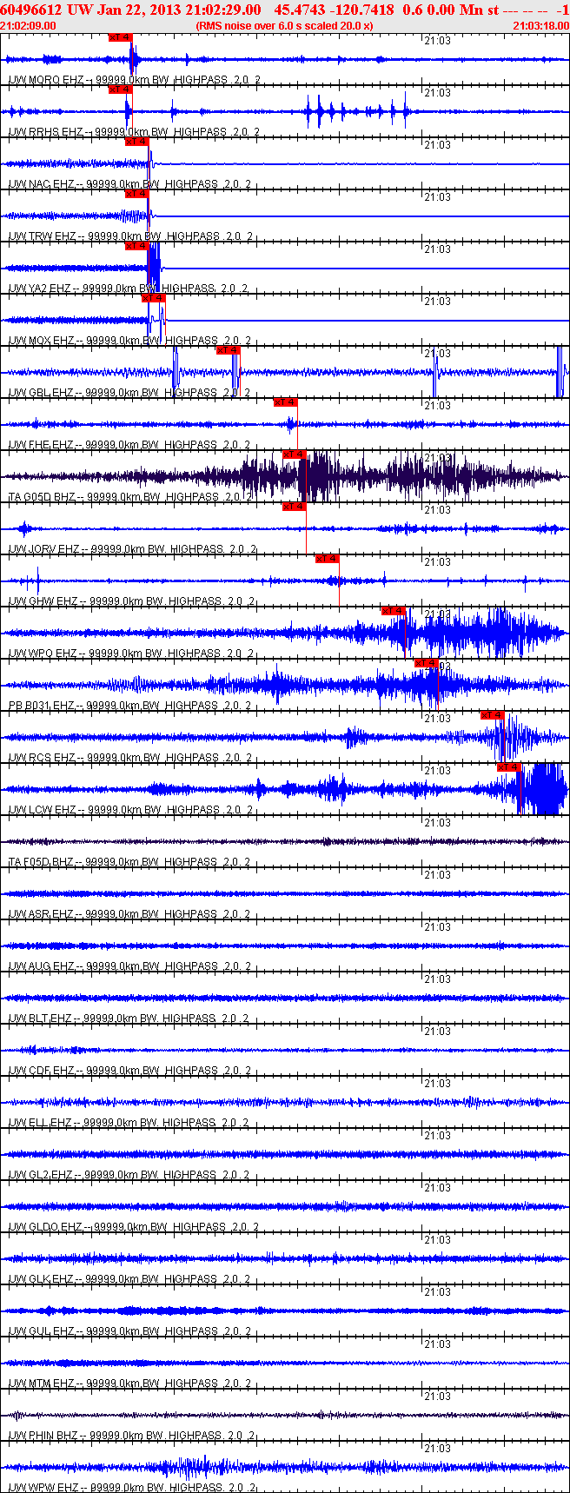This screenshot has height=1493, width=570.
Task: Click the 21:03:18.00 end time in the header
Action: click(x=540, y=26)
